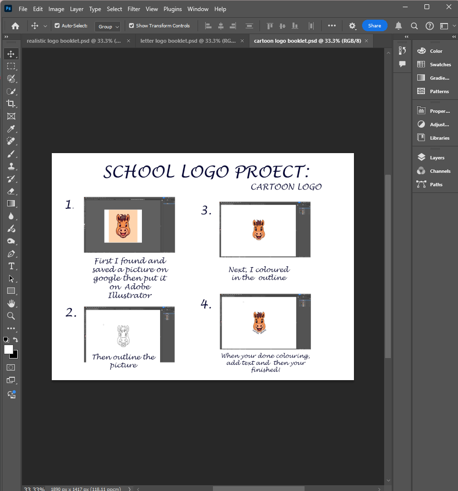Choose the Pen tool

[x=11, y=253]
